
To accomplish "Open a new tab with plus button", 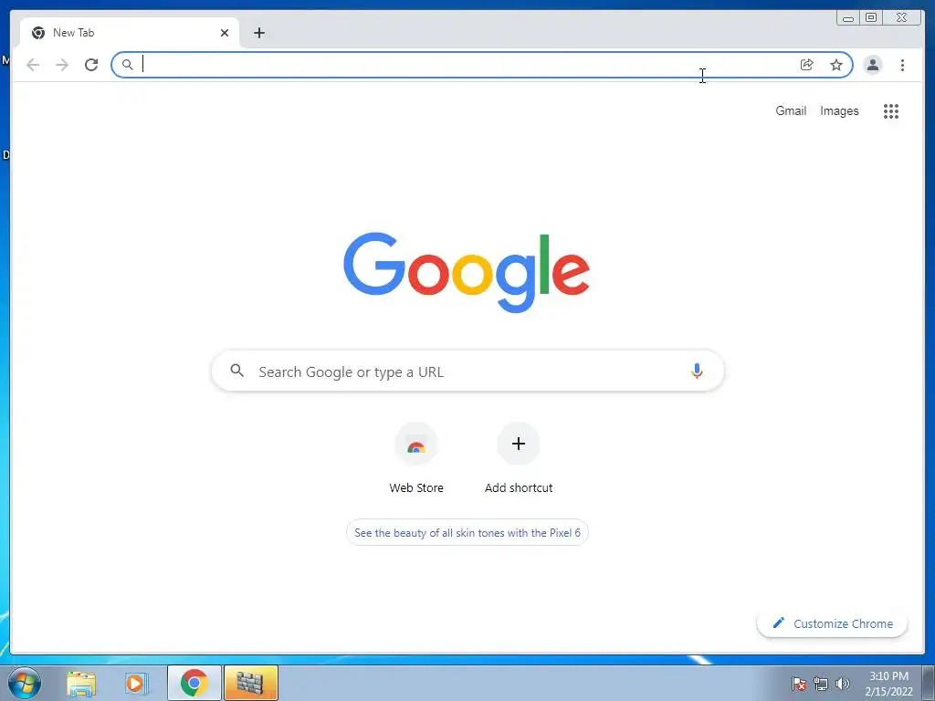I will pos(258,33).
